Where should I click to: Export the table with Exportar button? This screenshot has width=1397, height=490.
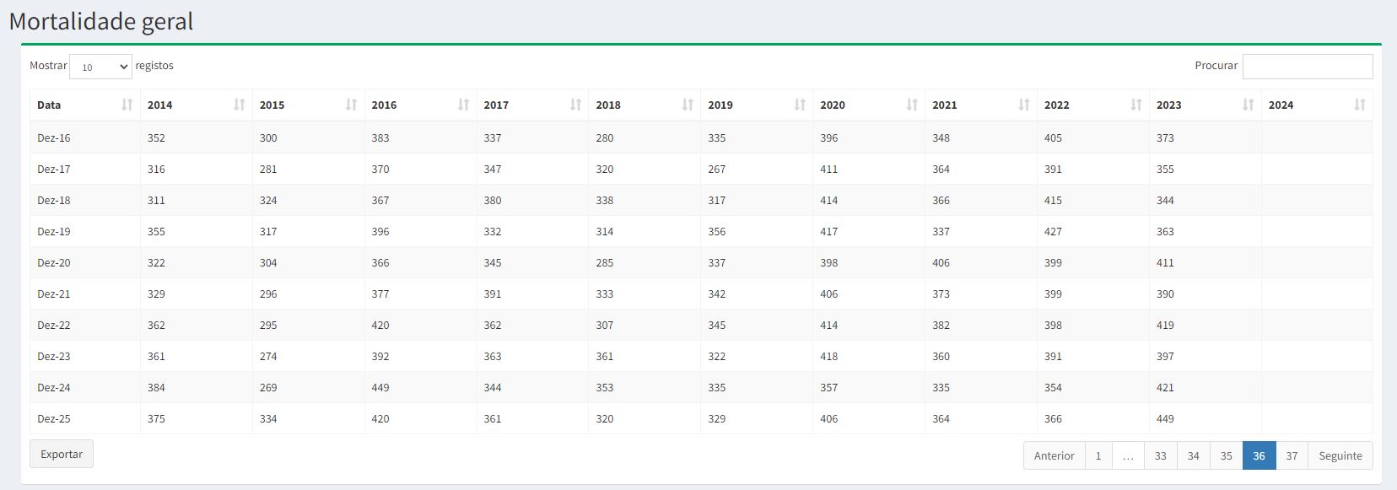62,454
